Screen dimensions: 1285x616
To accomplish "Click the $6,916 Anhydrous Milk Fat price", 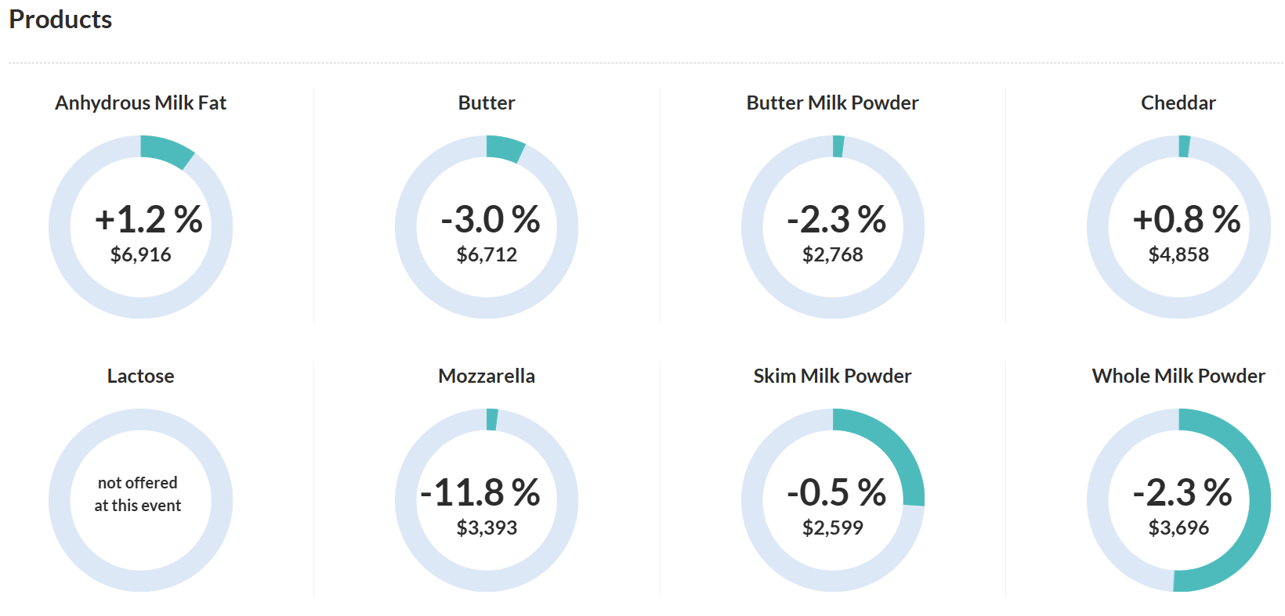I will click(x=141, y=255).
